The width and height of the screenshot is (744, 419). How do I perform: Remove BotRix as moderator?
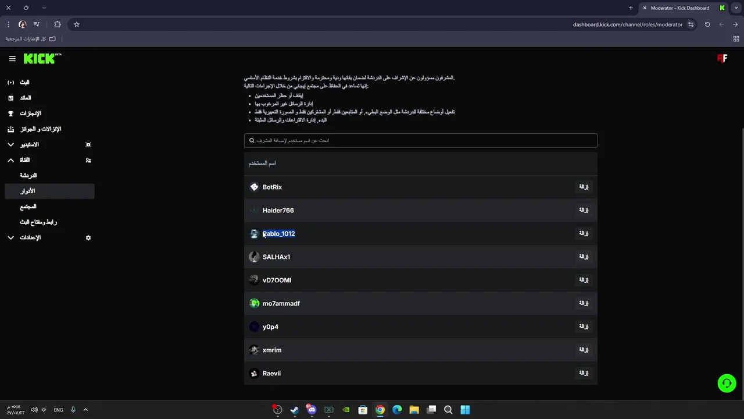pos(584,187)
